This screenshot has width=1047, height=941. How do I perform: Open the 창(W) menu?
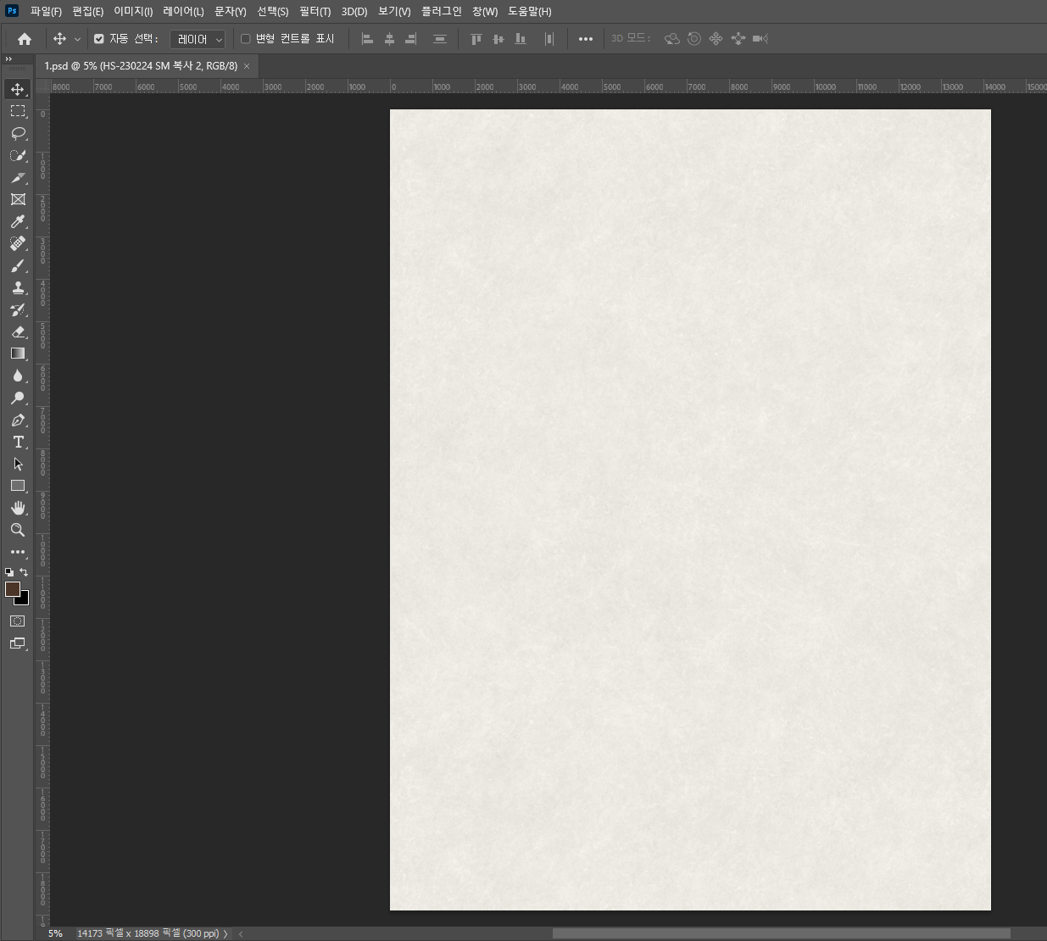point(485,11)
